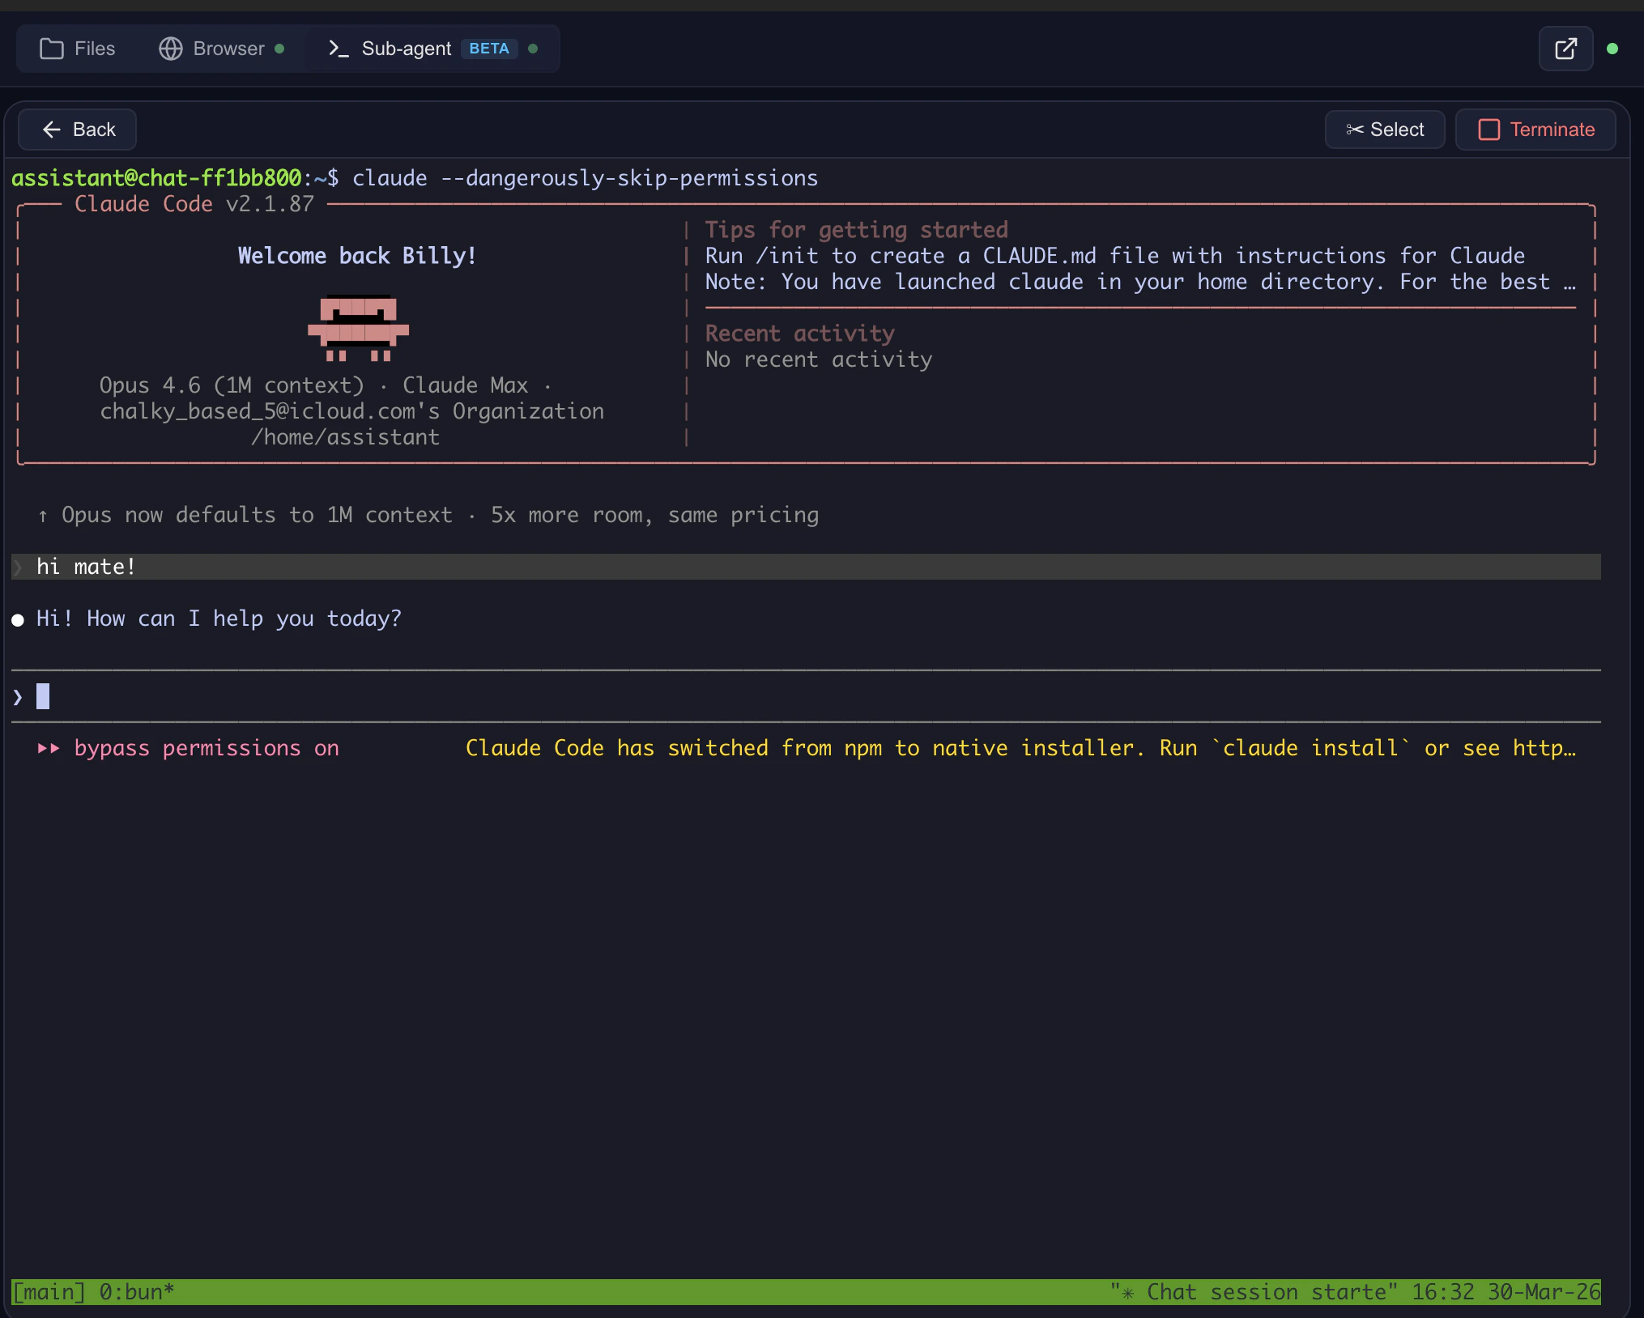The image size is (1644, 1318).
Task: Click the folder icon on the Files tab
Action: 51,49
